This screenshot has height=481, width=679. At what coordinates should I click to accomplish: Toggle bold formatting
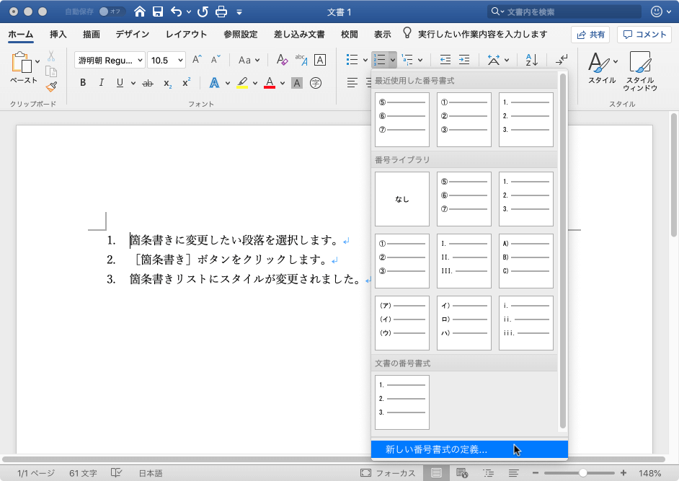pyautogui.click(x=83, y=83)
